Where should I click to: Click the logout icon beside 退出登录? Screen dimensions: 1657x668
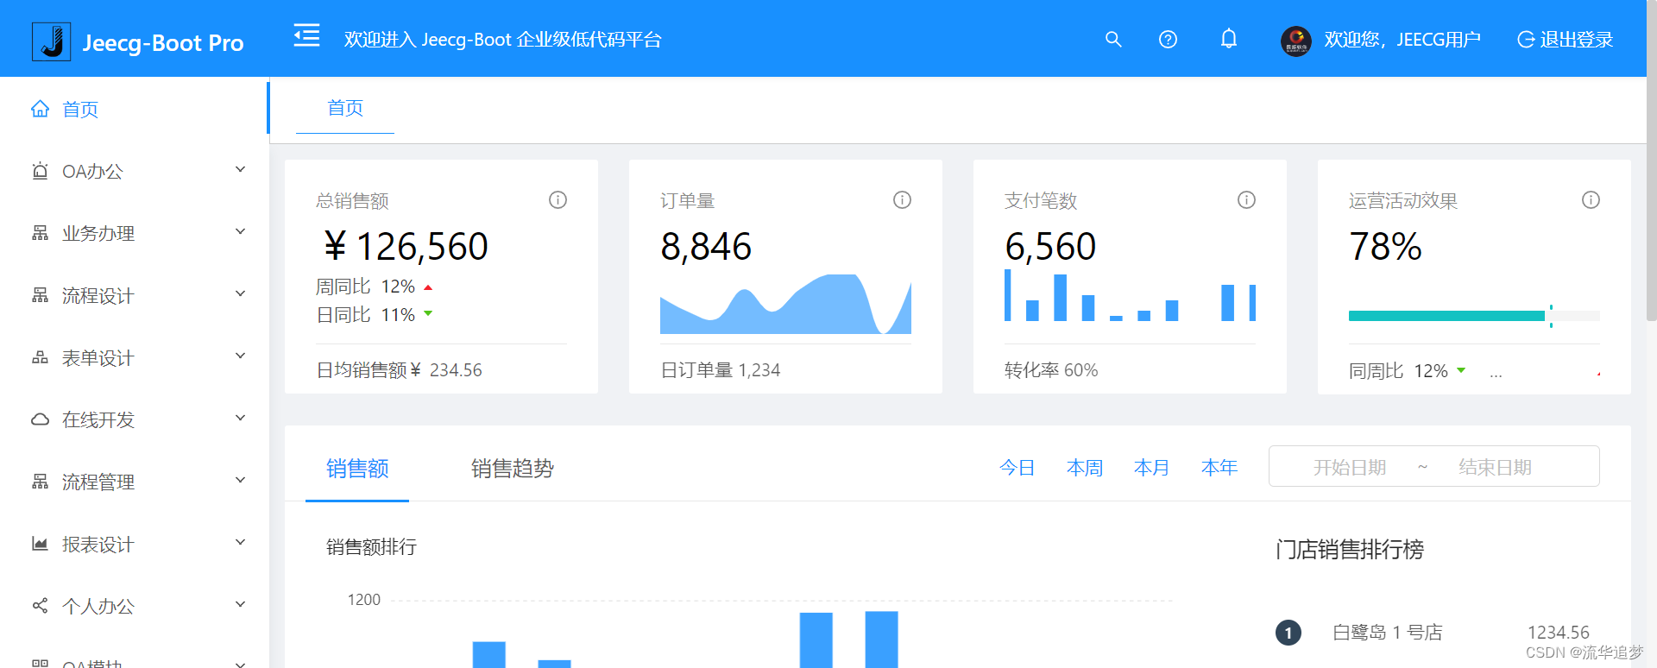pos(1526,40)
